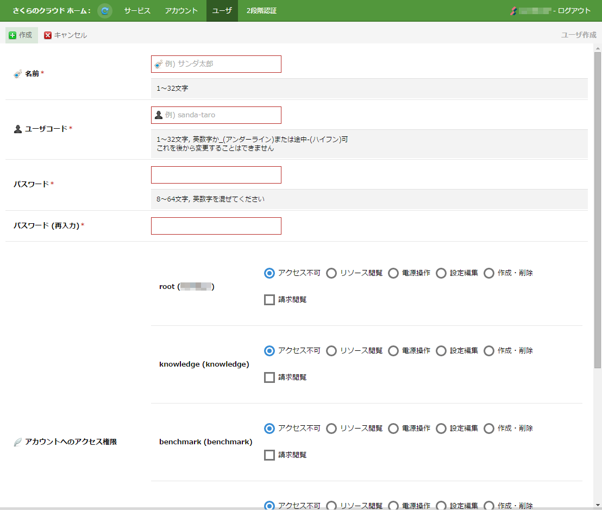Screen dimensions: 602x510
Task: Open the サービス menu
Action: tap(137, 11)
